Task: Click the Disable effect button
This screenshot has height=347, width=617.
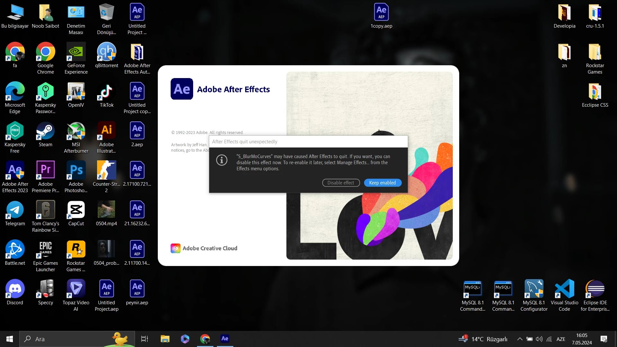Action: [341, 183]
